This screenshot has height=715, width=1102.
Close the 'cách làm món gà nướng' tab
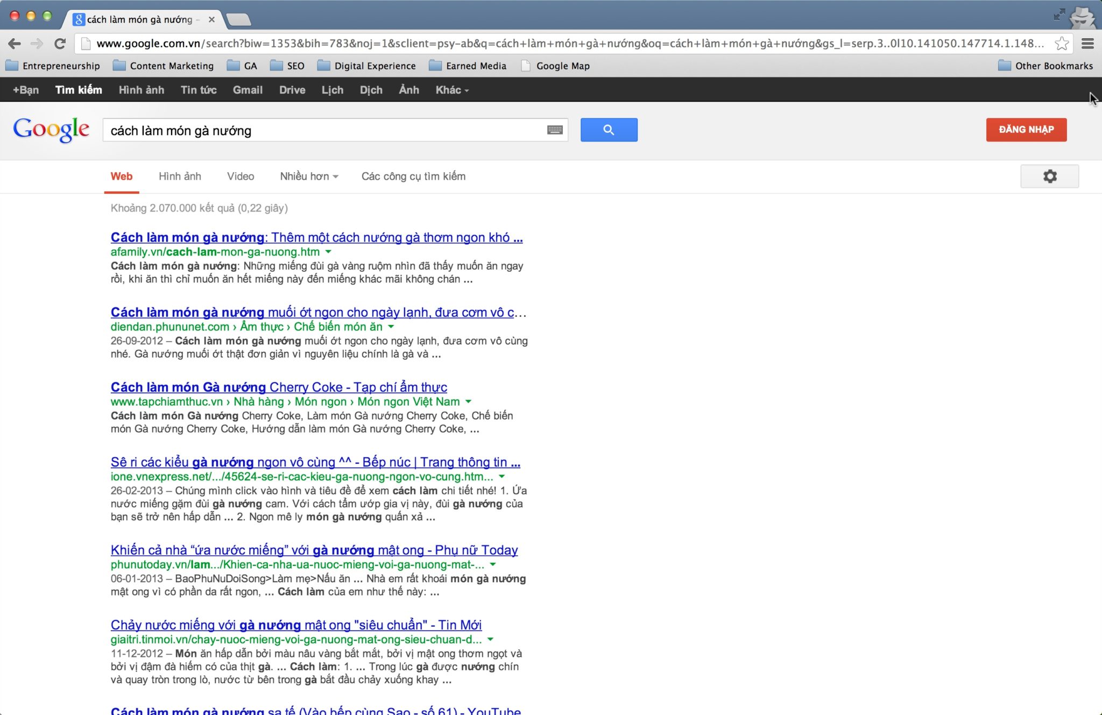point(211,20)
